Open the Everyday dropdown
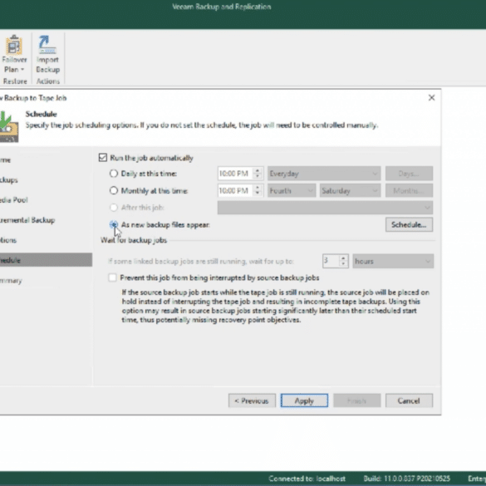This screenshot has width=486, height=486. coord(324,174)
